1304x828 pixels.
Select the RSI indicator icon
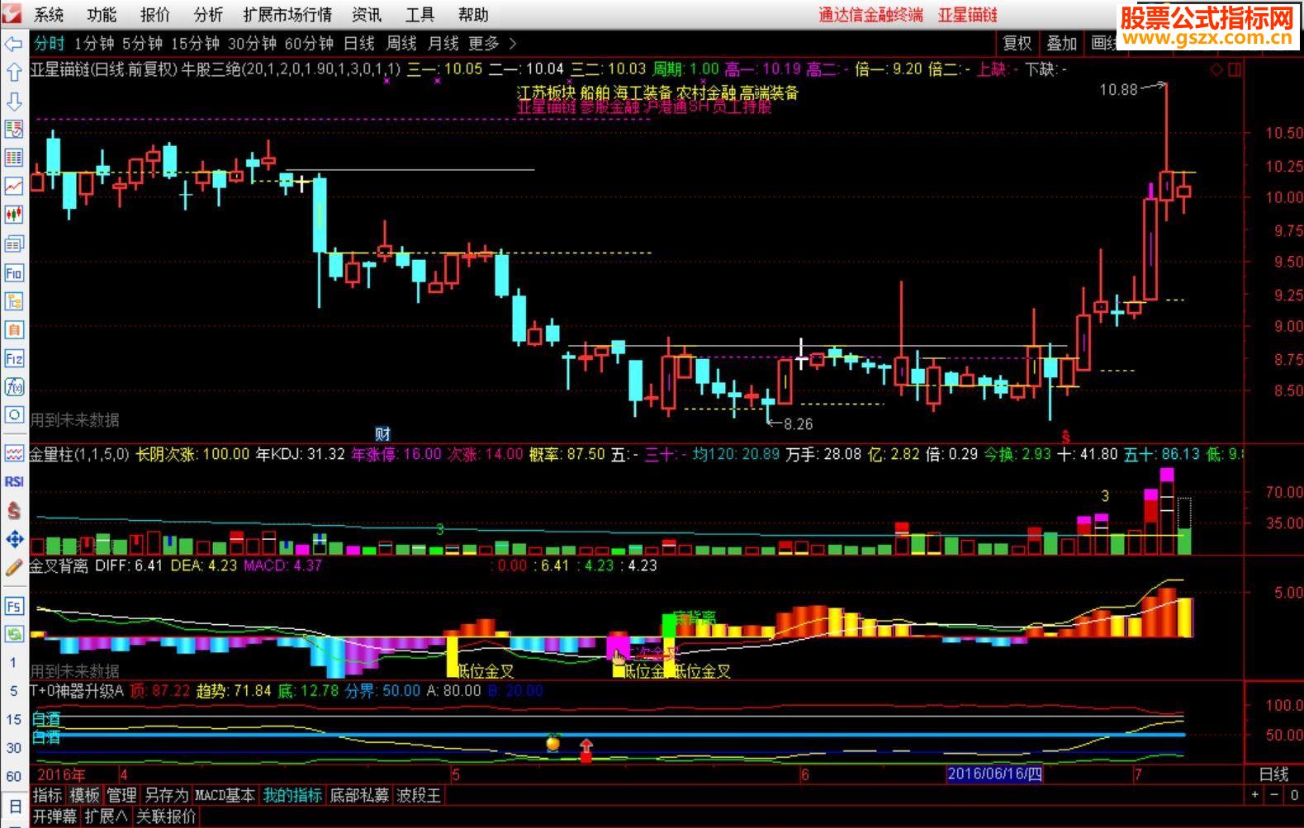[x=14, y=481]
